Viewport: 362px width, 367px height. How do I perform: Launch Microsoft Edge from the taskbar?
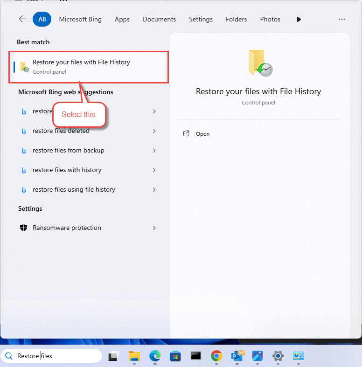pos(155,356)
